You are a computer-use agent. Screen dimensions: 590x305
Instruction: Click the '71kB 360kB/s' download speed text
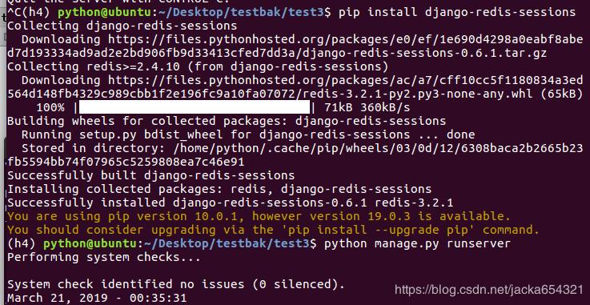point(367,108)
